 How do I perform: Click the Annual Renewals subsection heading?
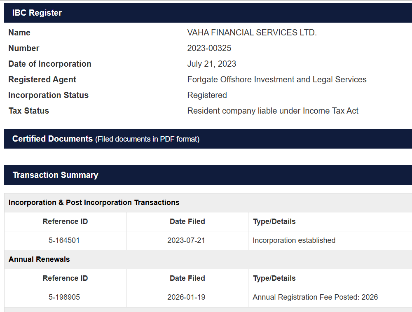point(39,259)
